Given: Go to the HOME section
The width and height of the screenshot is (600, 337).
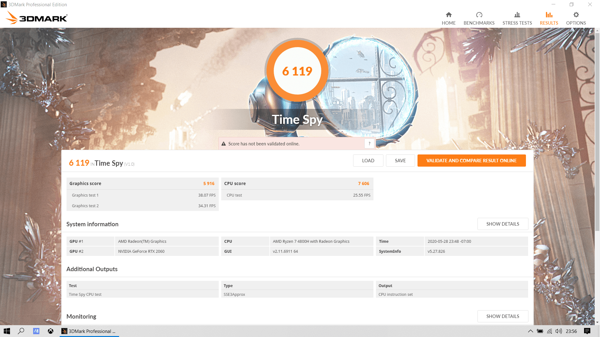Looking at the screenshot, I should [448, 18].
